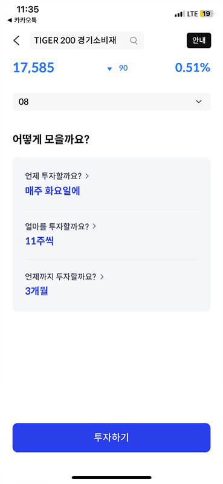The height and width of the screenshot is (484, 223).
Task: Tap the TIGER 200 경기소비재 search field
Action: coord(86,41)
